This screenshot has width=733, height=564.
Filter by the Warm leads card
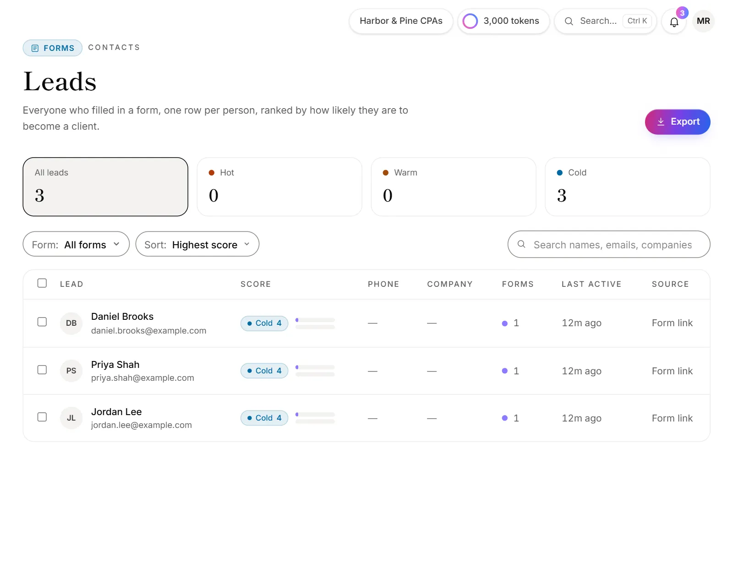[454, 187]
